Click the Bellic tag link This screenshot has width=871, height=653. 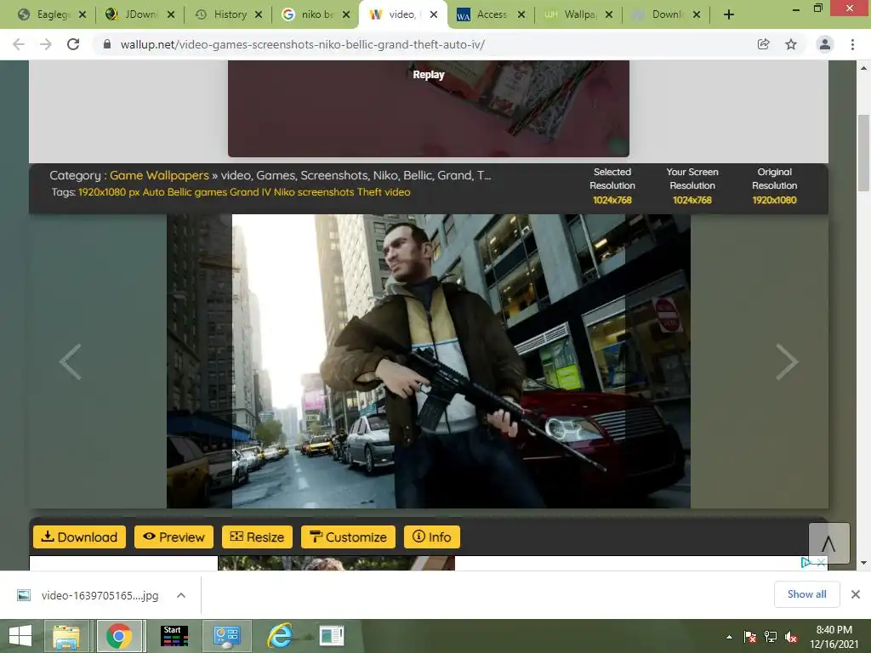(x=179, y=192)
